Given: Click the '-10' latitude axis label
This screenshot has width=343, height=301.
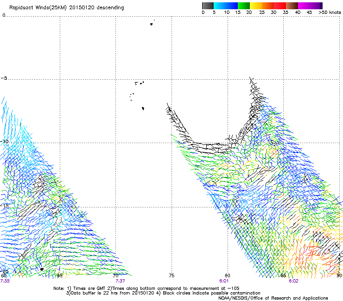Looking at the screenshot, I should tap(4, 142).
